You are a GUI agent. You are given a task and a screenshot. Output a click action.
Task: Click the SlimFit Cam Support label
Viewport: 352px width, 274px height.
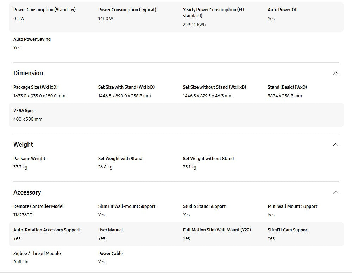[288, 230]
